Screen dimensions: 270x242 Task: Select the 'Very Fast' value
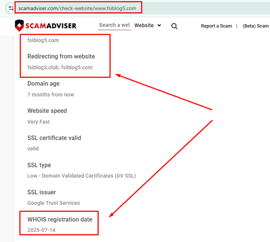[x=39, y=122]
